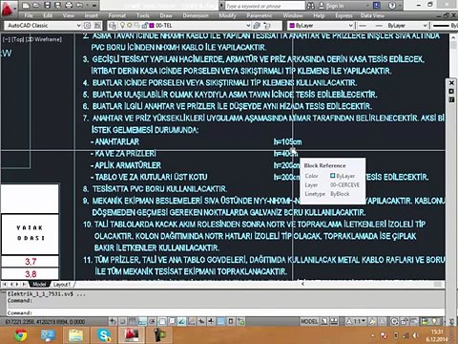The width and height of the screenshot is (458, 344).
Task: Click the Workspace Switching gear in status bar
Action: coord(395,322)
